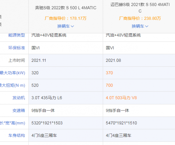Open the 发动机 parameter link
Screen dimensions: 175x145
(19, 98)
